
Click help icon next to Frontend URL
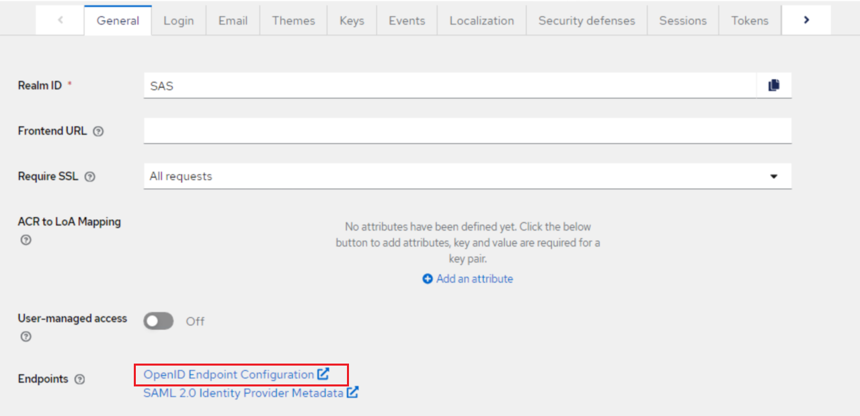[98, 132]
